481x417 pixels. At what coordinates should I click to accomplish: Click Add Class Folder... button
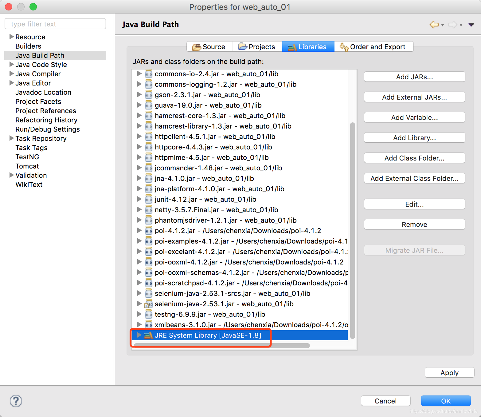[x=414, y=158]
